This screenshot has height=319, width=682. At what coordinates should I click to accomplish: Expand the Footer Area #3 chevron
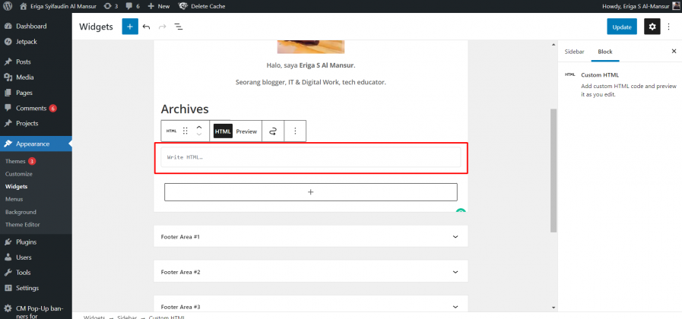[x=455, y=307]
